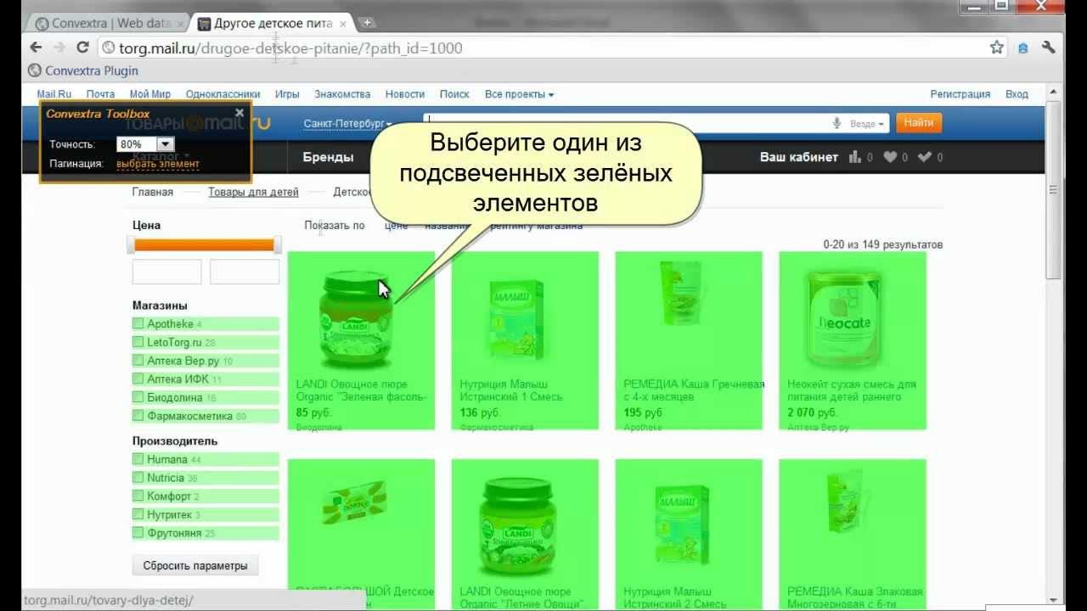This screenshot has height=611, width=1087.
Task: Bookmark the page with the star icon
Action: pyautogui.click(x=997, y=48)
